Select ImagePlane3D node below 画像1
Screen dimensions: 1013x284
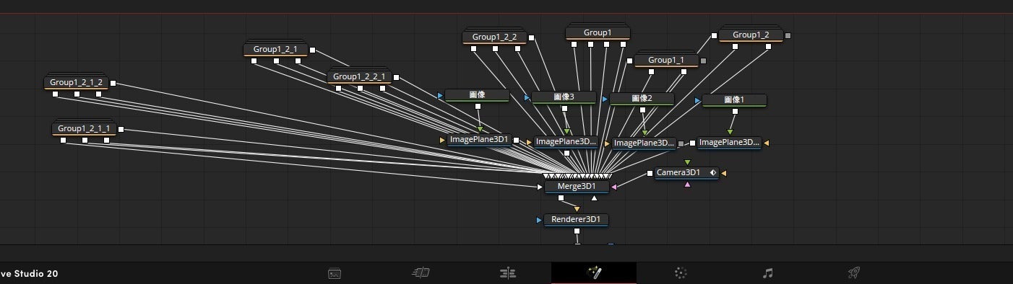click(729, 143)
